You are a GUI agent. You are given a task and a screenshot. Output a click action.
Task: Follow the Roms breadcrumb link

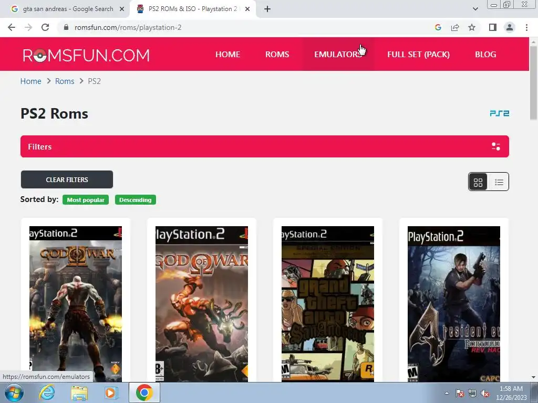click(65, 81)
